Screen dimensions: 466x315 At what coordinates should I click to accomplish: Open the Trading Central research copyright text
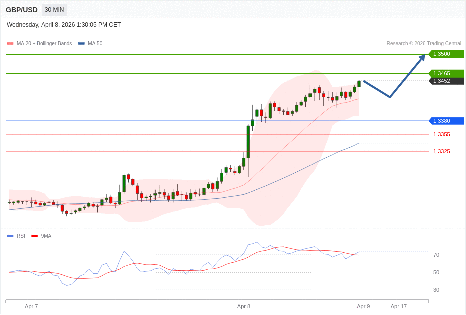[423, 44]
